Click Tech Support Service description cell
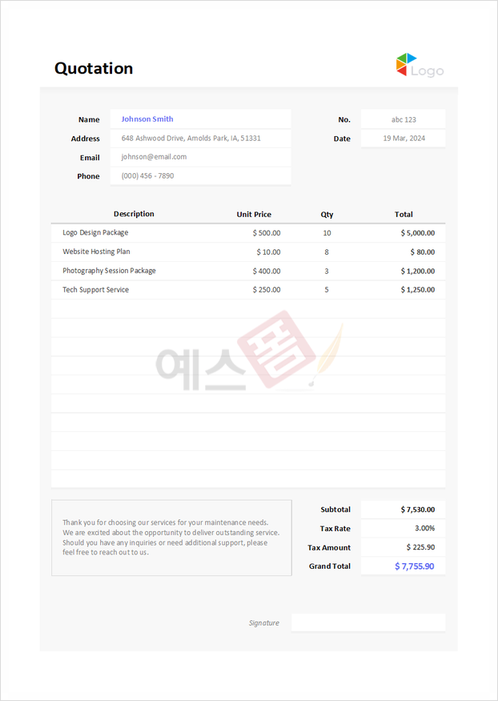The width and height of the screenshot is (498, 701). click(x=95, y=290)
